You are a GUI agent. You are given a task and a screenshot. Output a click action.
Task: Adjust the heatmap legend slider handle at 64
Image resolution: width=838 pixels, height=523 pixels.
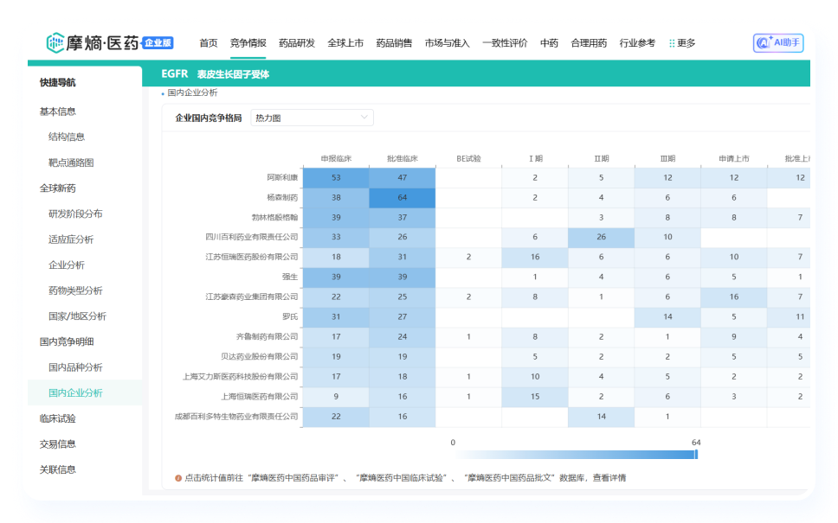696,454
